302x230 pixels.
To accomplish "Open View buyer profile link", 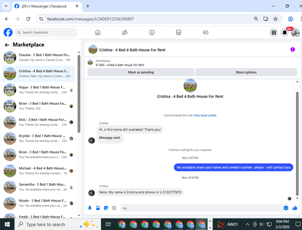I will click(205, 116).
